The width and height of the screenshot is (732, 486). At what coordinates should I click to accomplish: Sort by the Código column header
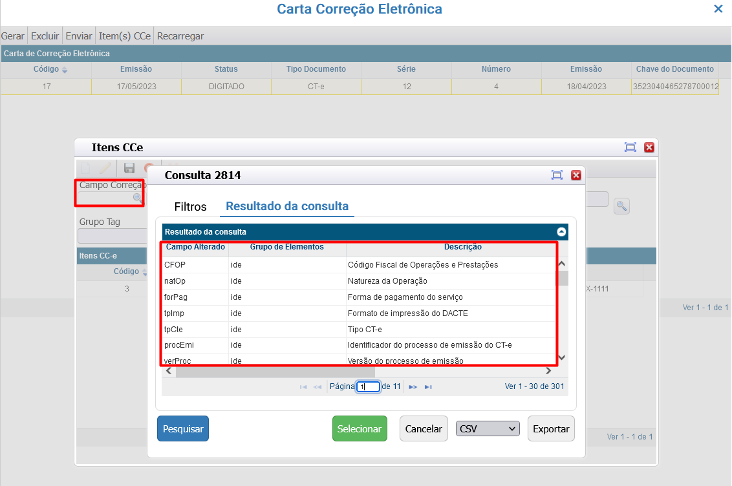[x=46, y=69]
